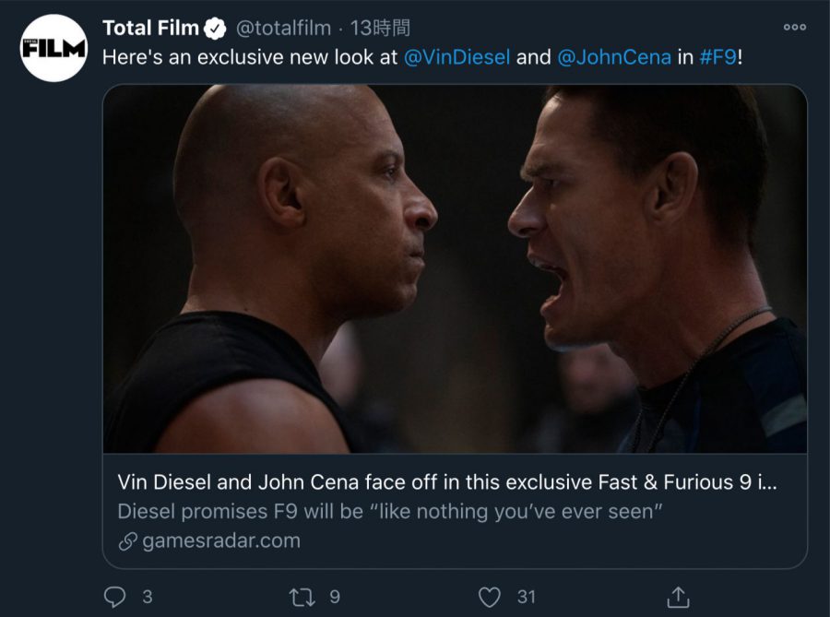Open the #F9 hashtag
The height and width of the screenshot is (617, 830).
point(717,56)
